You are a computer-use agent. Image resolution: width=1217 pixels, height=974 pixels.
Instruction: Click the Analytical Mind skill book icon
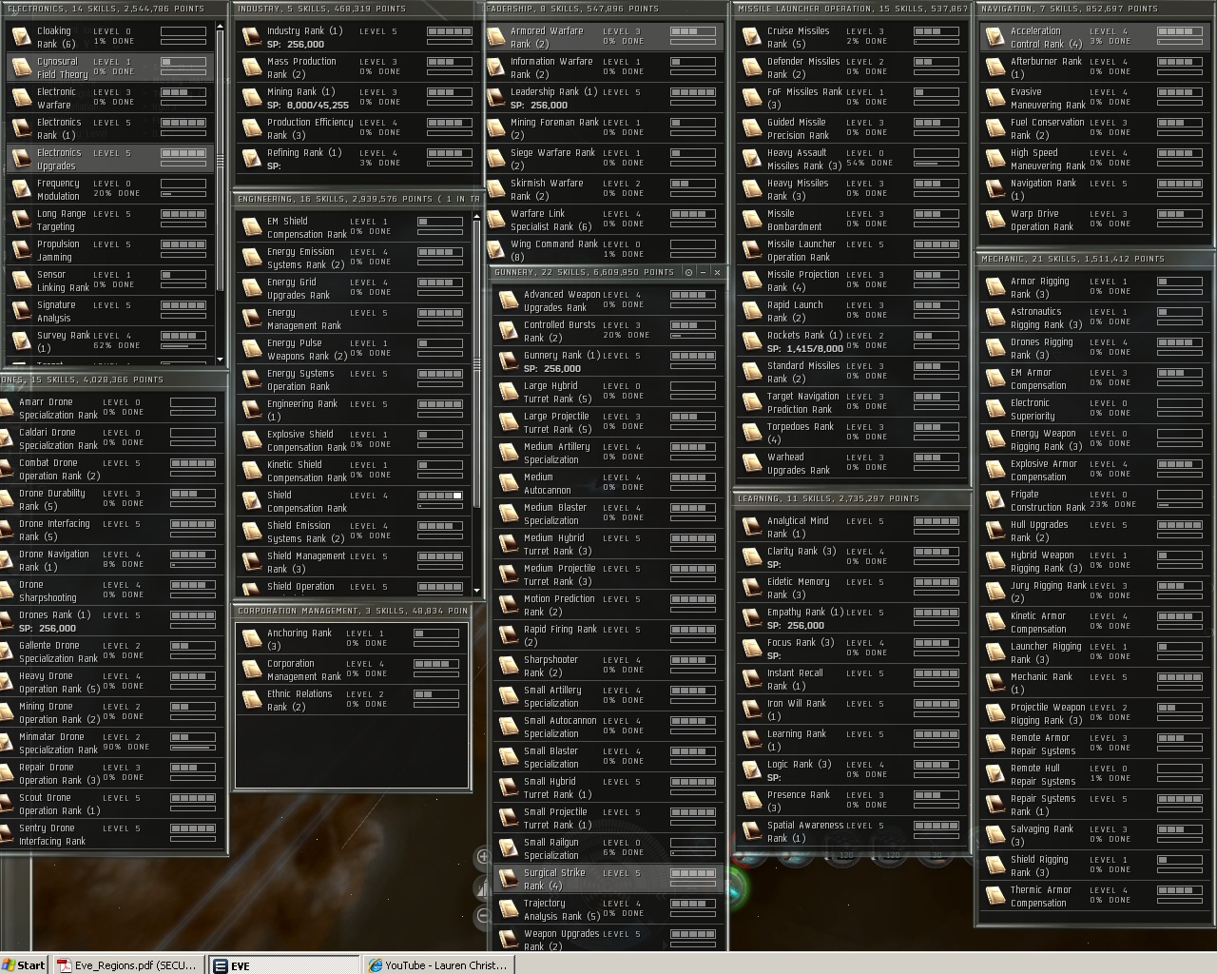[751, 527]
